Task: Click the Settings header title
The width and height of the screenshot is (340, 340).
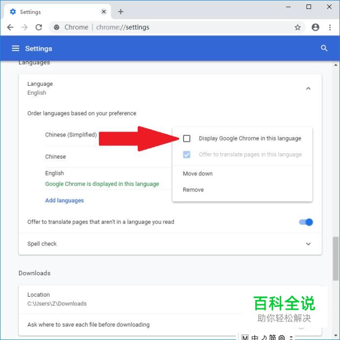Action: click(38, 48)
